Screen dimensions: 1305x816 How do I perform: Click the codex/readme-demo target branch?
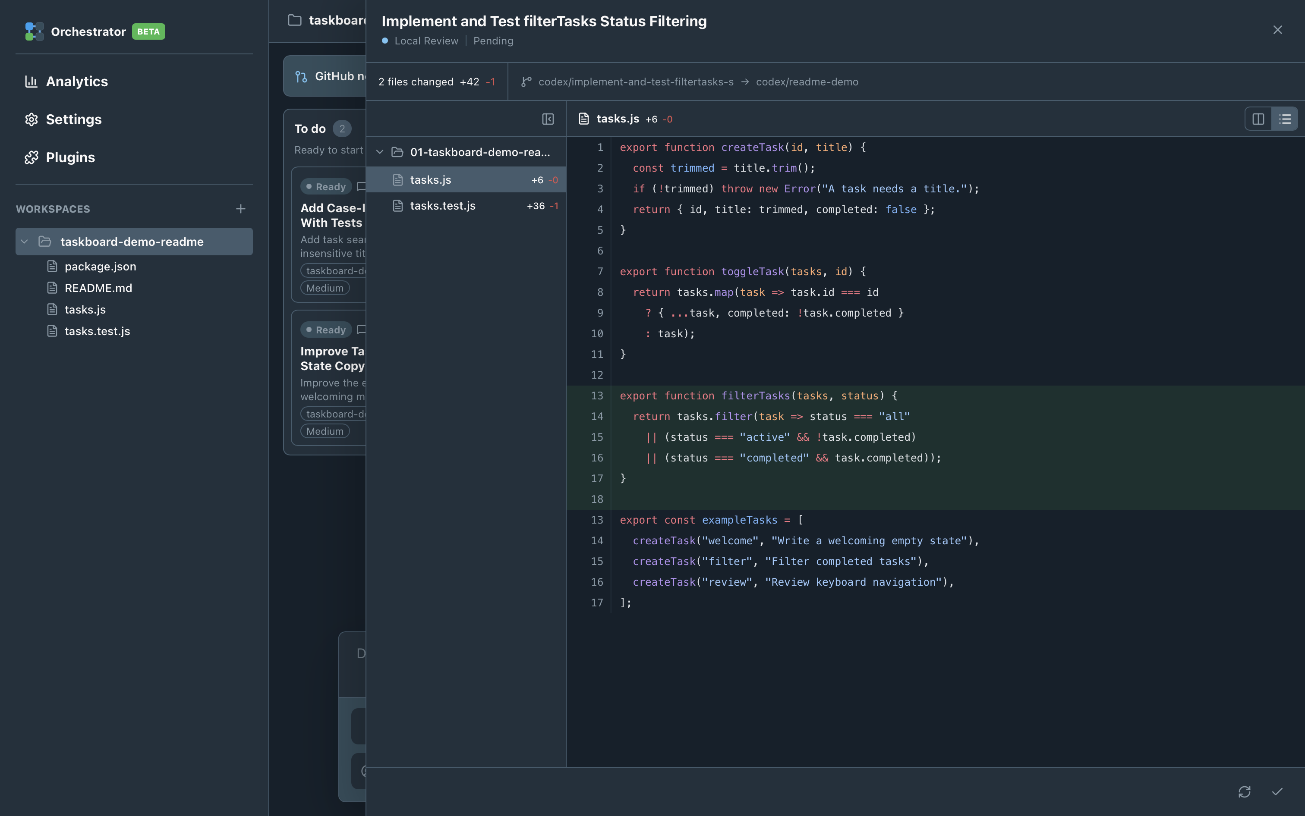pos(807,82)
